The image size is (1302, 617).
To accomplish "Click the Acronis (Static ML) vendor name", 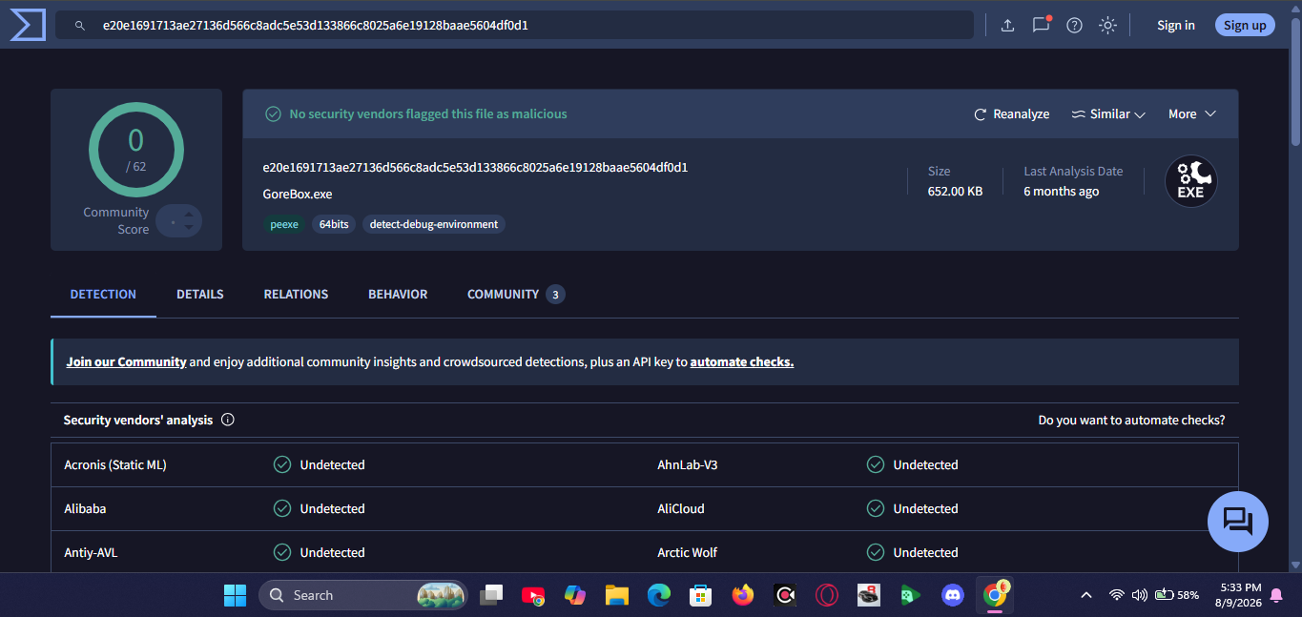I will tap(115, 465).
